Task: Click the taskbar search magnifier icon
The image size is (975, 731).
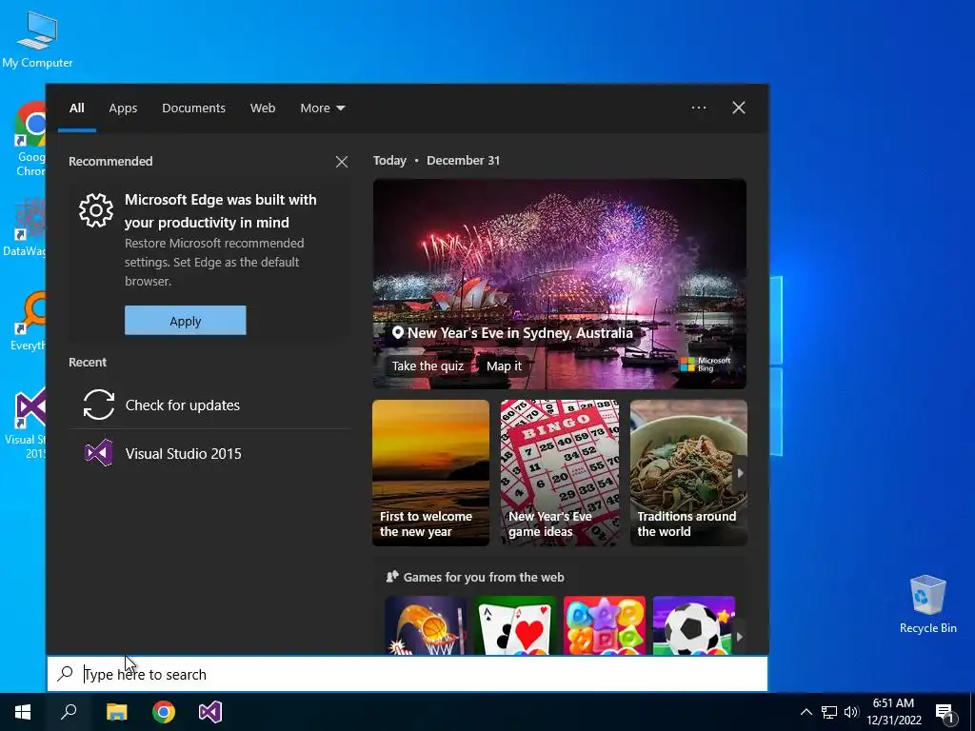Action: point(69,712)
